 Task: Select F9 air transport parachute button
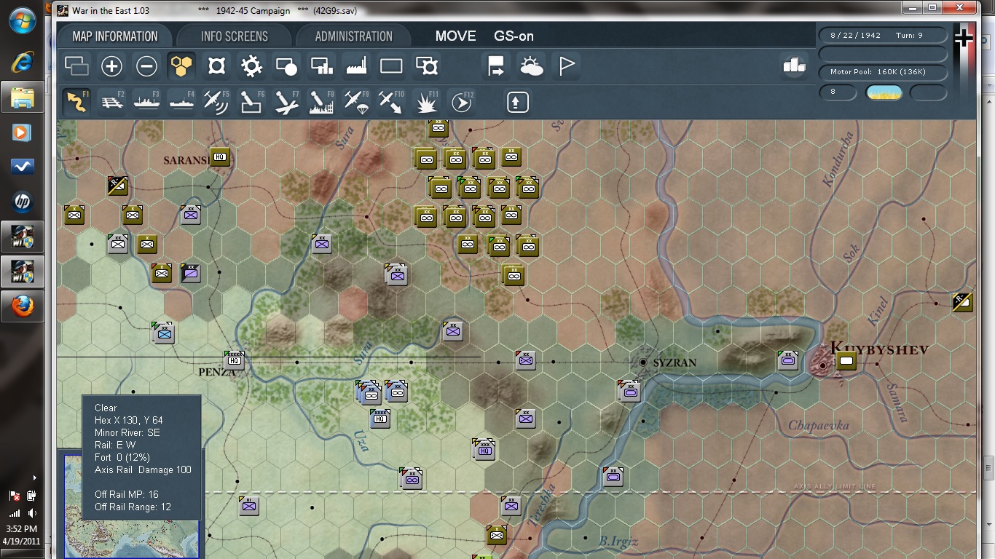(356, 102)
